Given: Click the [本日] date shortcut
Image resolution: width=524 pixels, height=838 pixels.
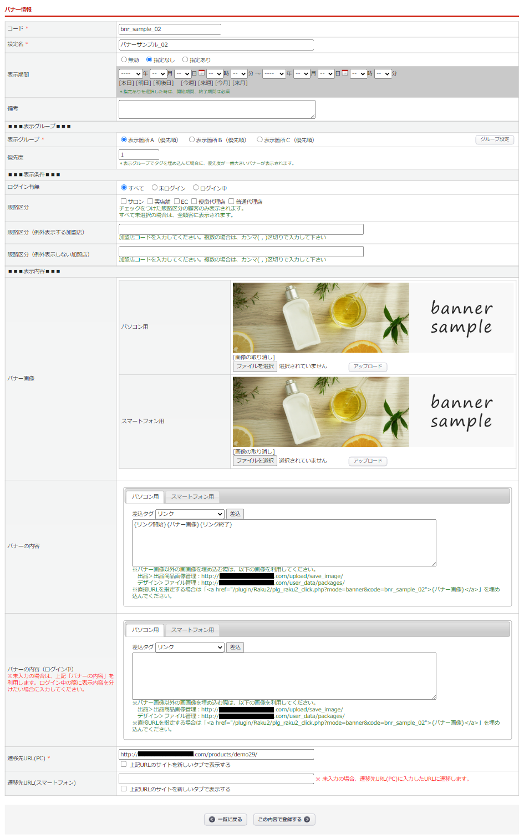Looking at the screenshot, I should click(126, 83).
